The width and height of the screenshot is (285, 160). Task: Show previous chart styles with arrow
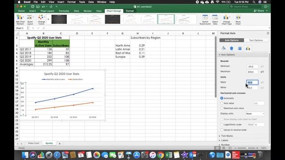48,19
